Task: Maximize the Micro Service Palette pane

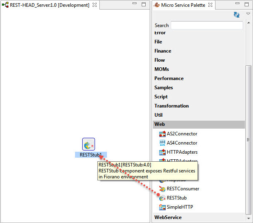Action: (247, 4)
